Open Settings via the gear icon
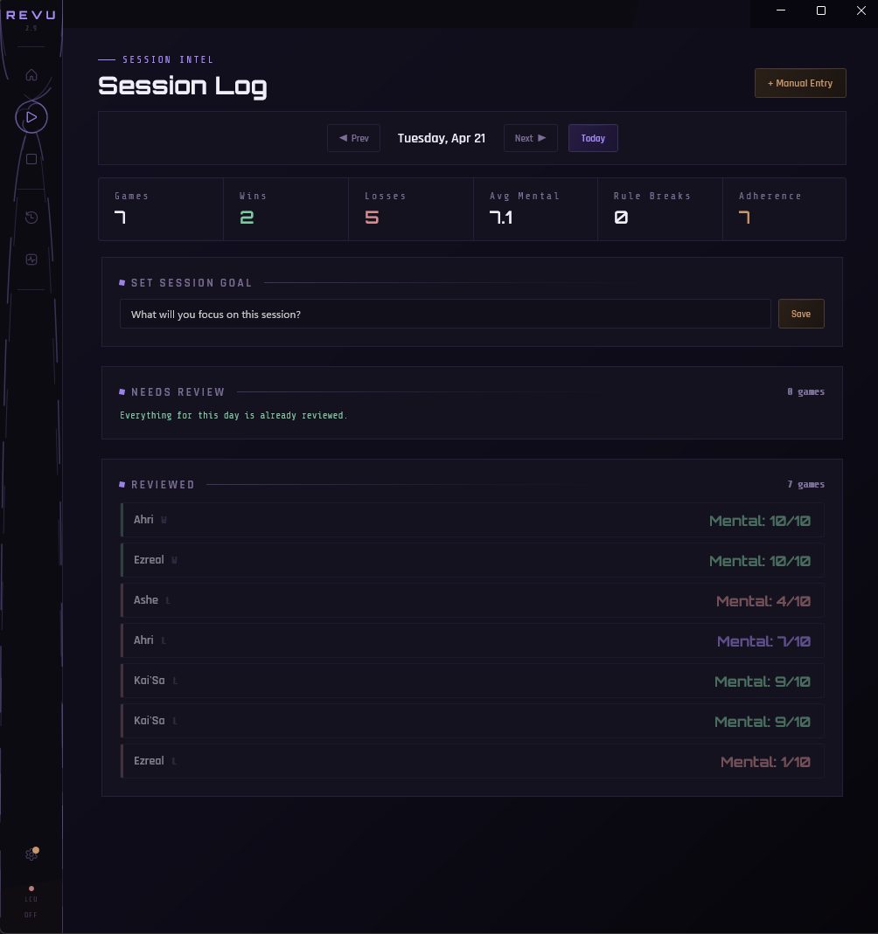The width and height of the screenshot is (878, 934). point(31,854)
